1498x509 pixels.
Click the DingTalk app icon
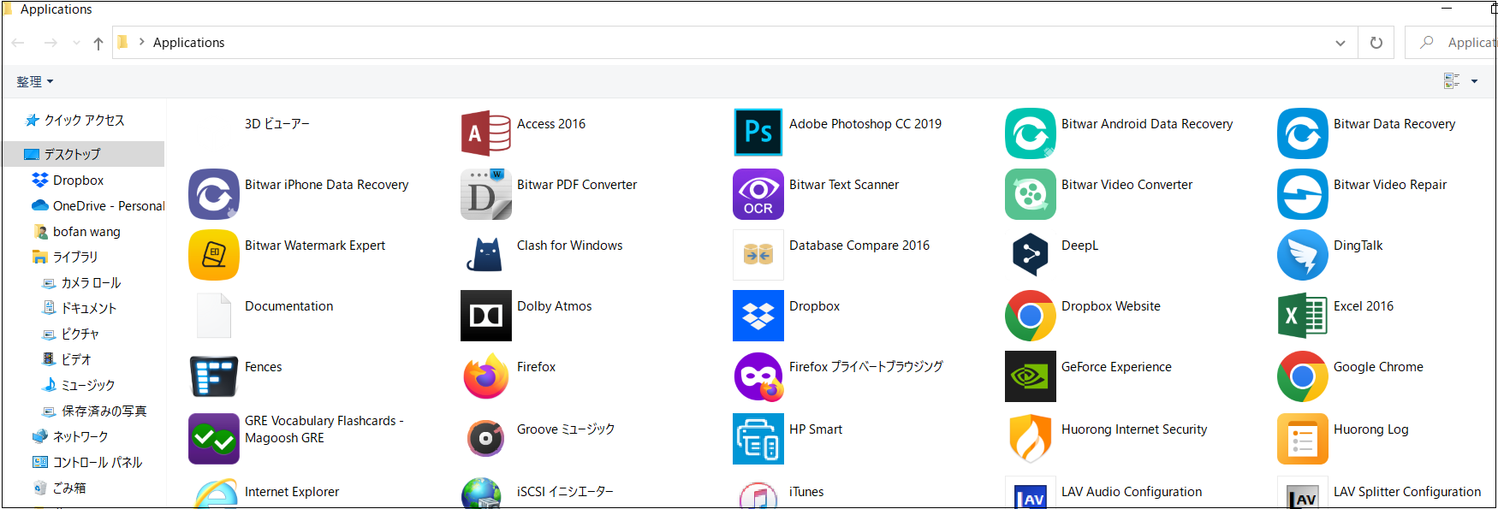coord(1302,255)
